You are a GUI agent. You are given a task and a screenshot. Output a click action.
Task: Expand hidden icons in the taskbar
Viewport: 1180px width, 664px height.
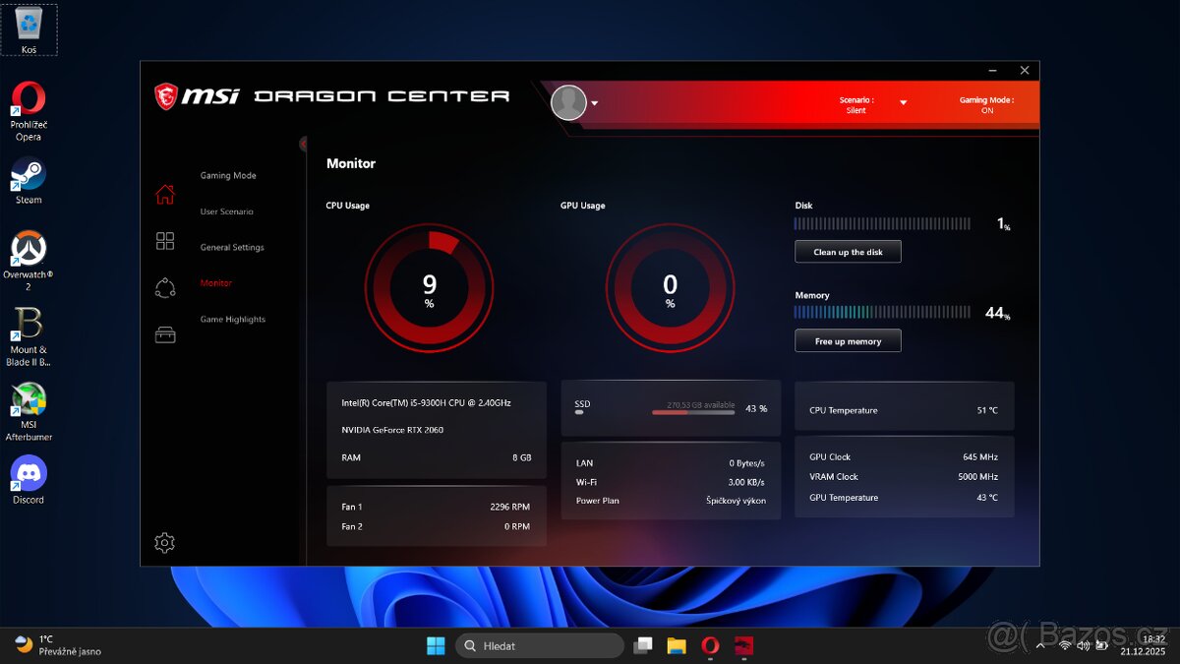click(1039, 645)
